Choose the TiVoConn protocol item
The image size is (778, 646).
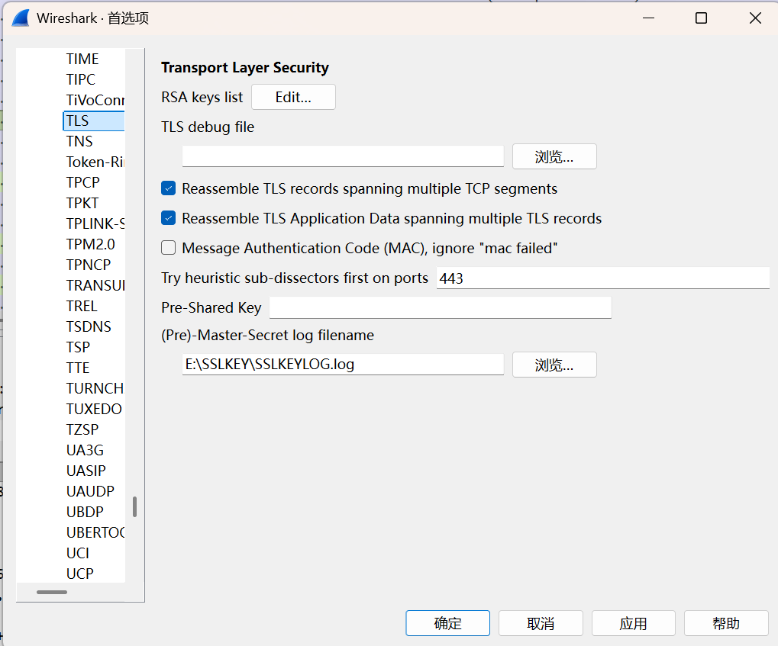95,100
